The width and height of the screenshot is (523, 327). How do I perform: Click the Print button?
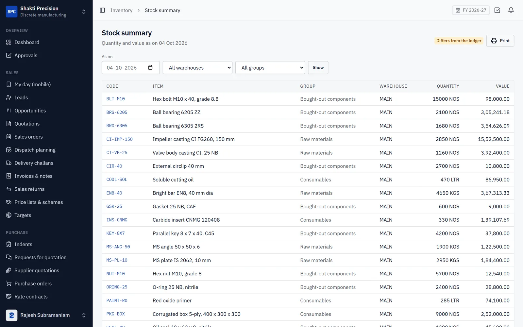pyautogui.click(x=500, y=41)
